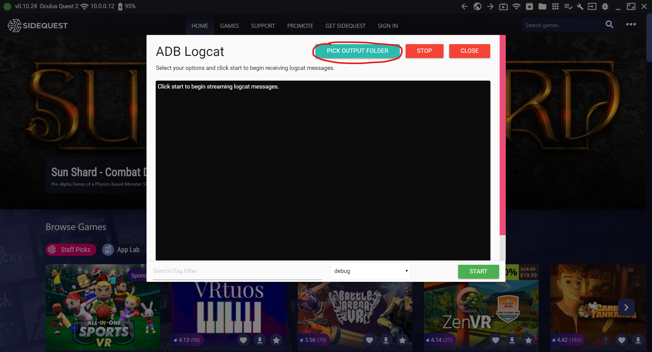Click next arrow on games carousel
652x352 pixels.
[626, 307]
